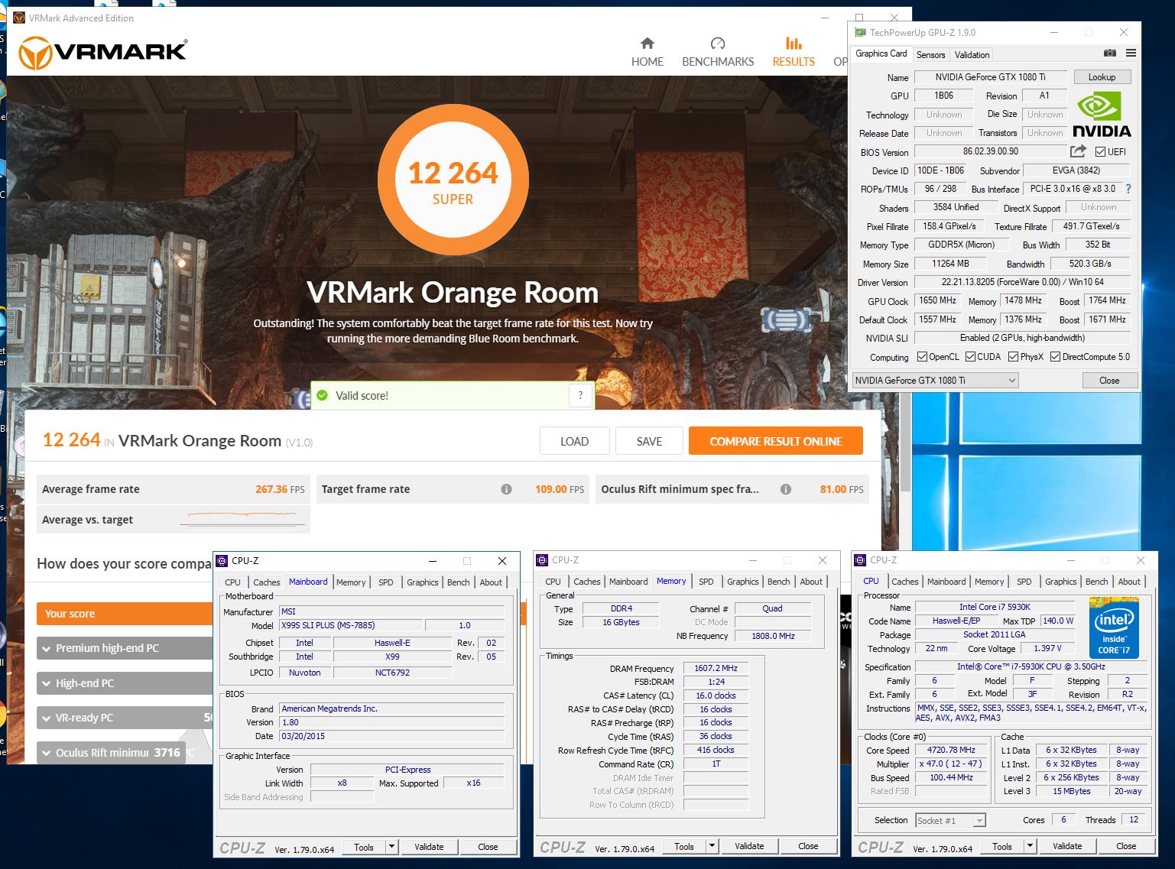Viewport: 1175px width, 869px height.
Task: Click the Core Speed 4720.78 MHz value
Action: [951, 750]
